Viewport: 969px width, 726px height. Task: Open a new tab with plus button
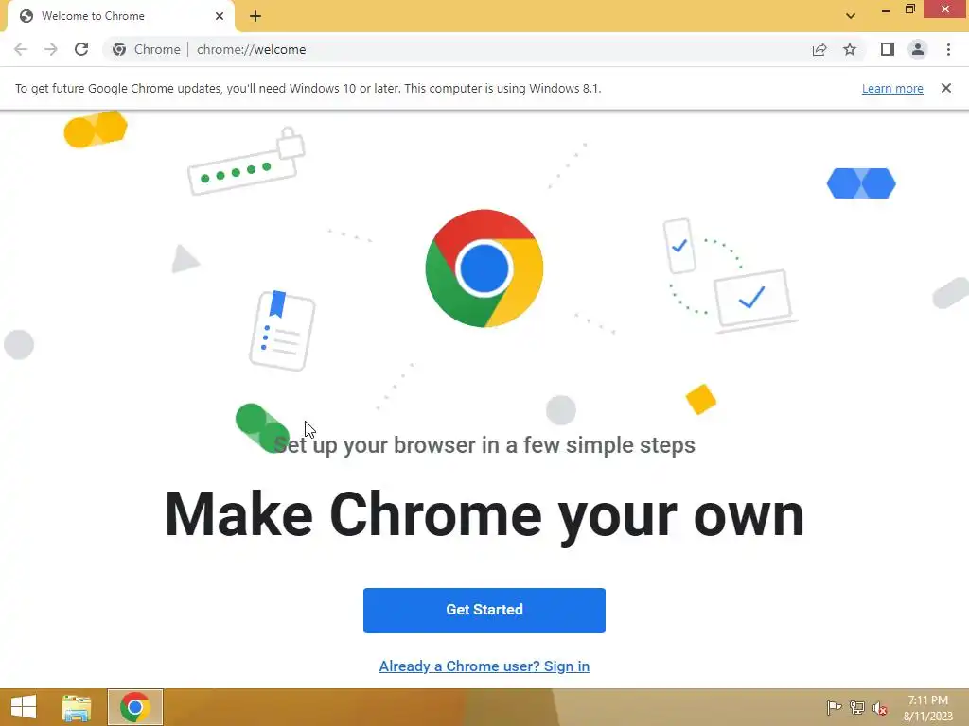pos(255,16)
